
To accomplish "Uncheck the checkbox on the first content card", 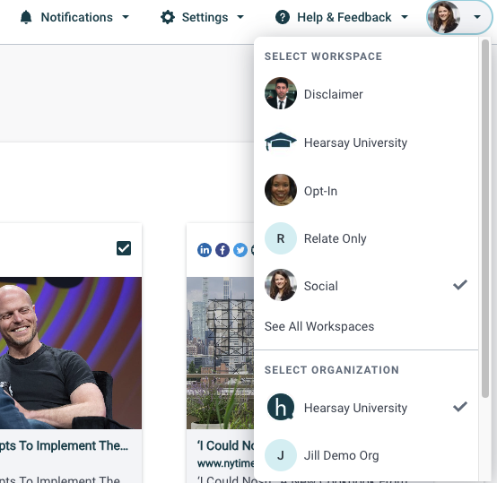I will click(x=124, y=248).
